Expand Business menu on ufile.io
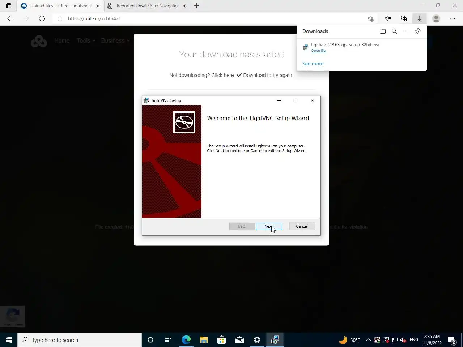Screen dimensions: 463x347 (x=115, y=41)
